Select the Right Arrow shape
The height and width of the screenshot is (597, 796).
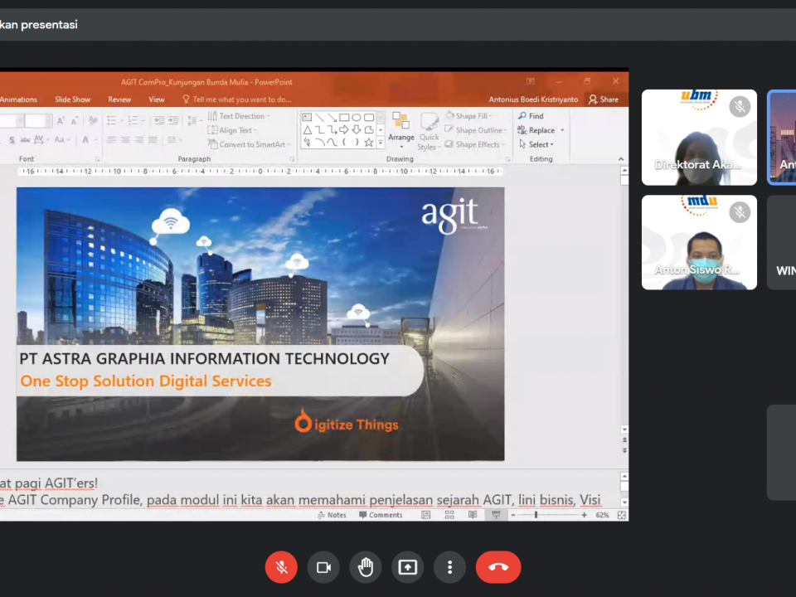[x=344, y=130]
